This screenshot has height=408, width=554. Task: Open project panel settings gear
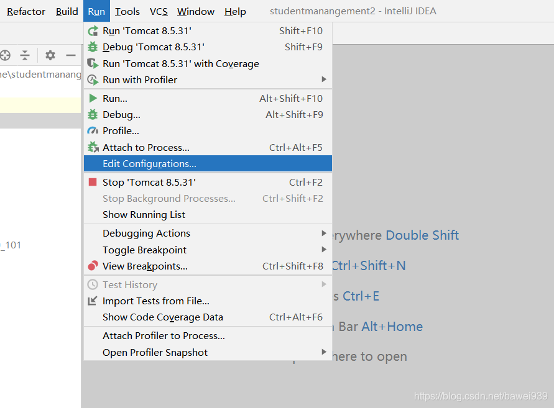pyautogui.click(x=50, y=55)
